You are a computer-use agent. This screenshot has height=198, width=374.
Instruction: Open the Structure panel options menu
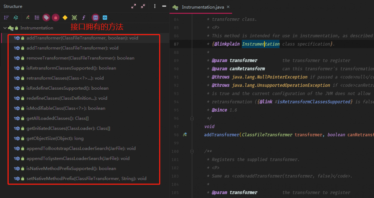[155, 6]
